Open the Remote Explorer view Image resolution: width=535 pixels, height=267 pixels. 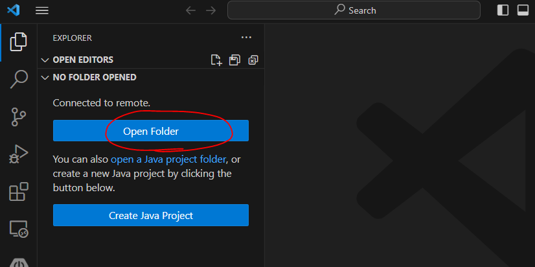tap(18, 229)
